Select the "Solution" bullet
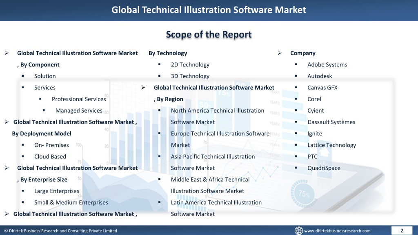 [45, 76]
